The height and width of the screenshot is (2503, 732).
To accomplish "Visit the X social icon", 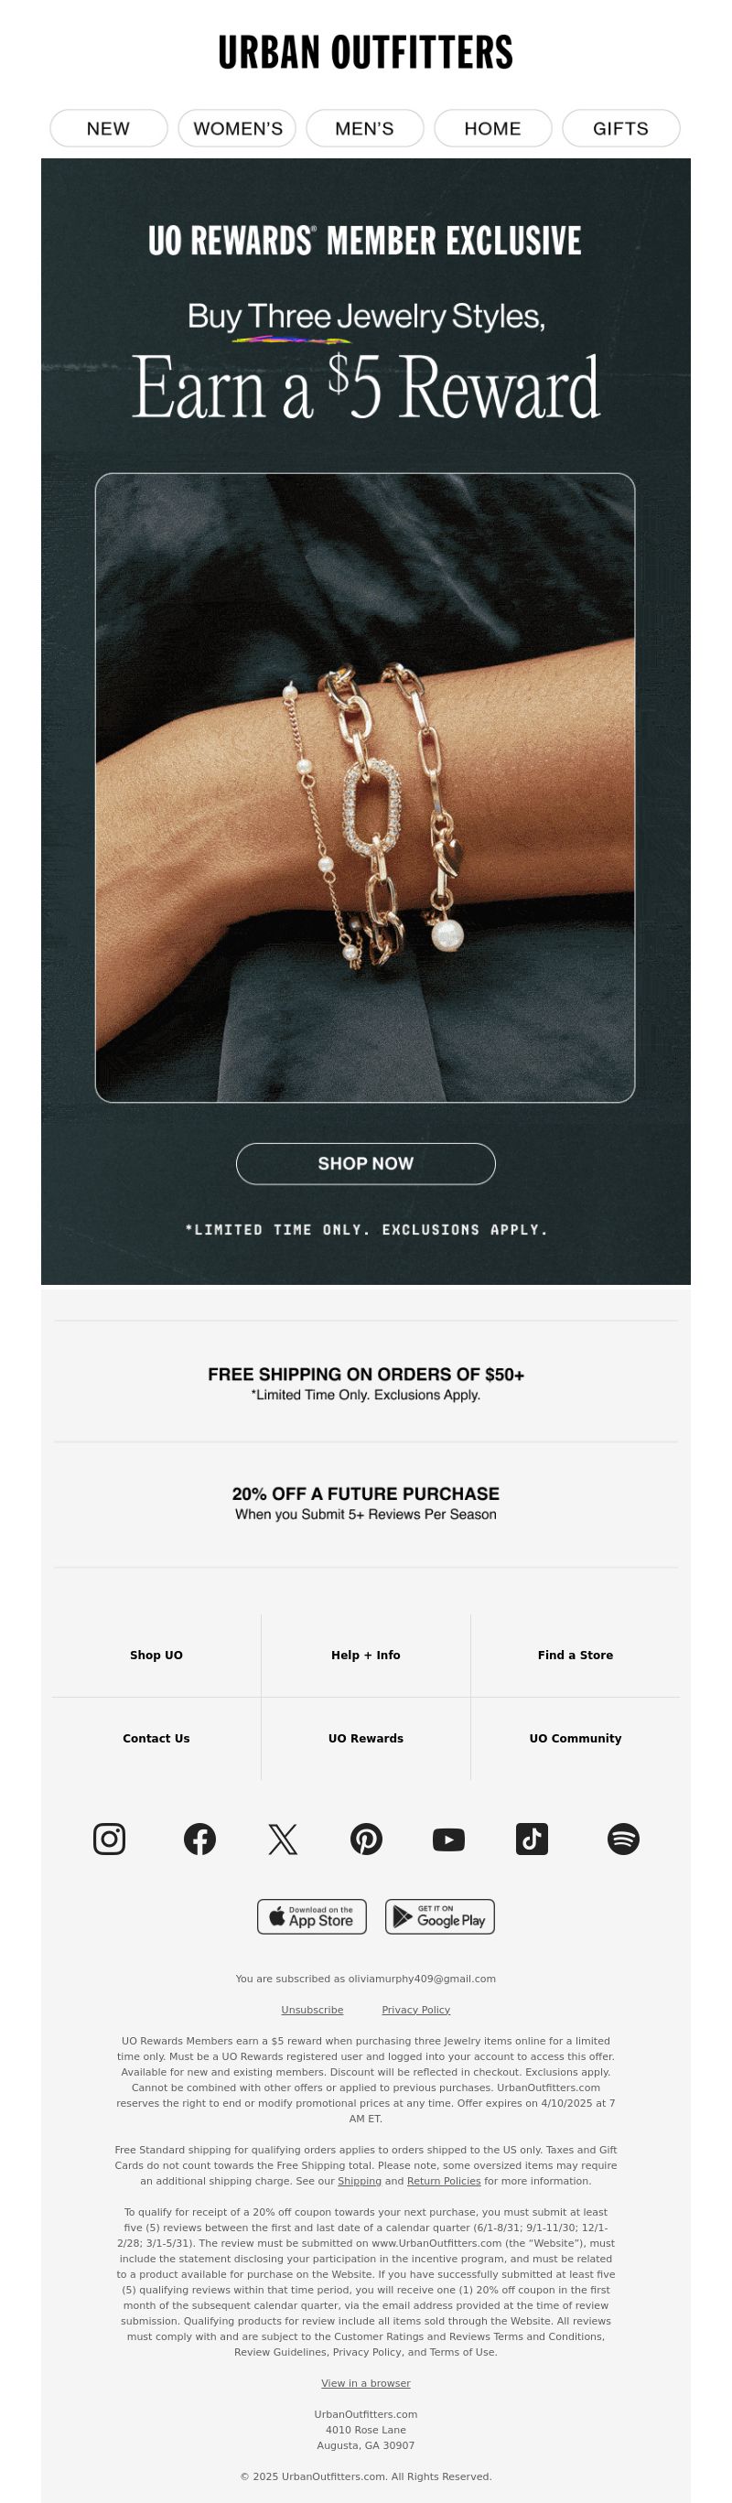I will click(283, 1839).
